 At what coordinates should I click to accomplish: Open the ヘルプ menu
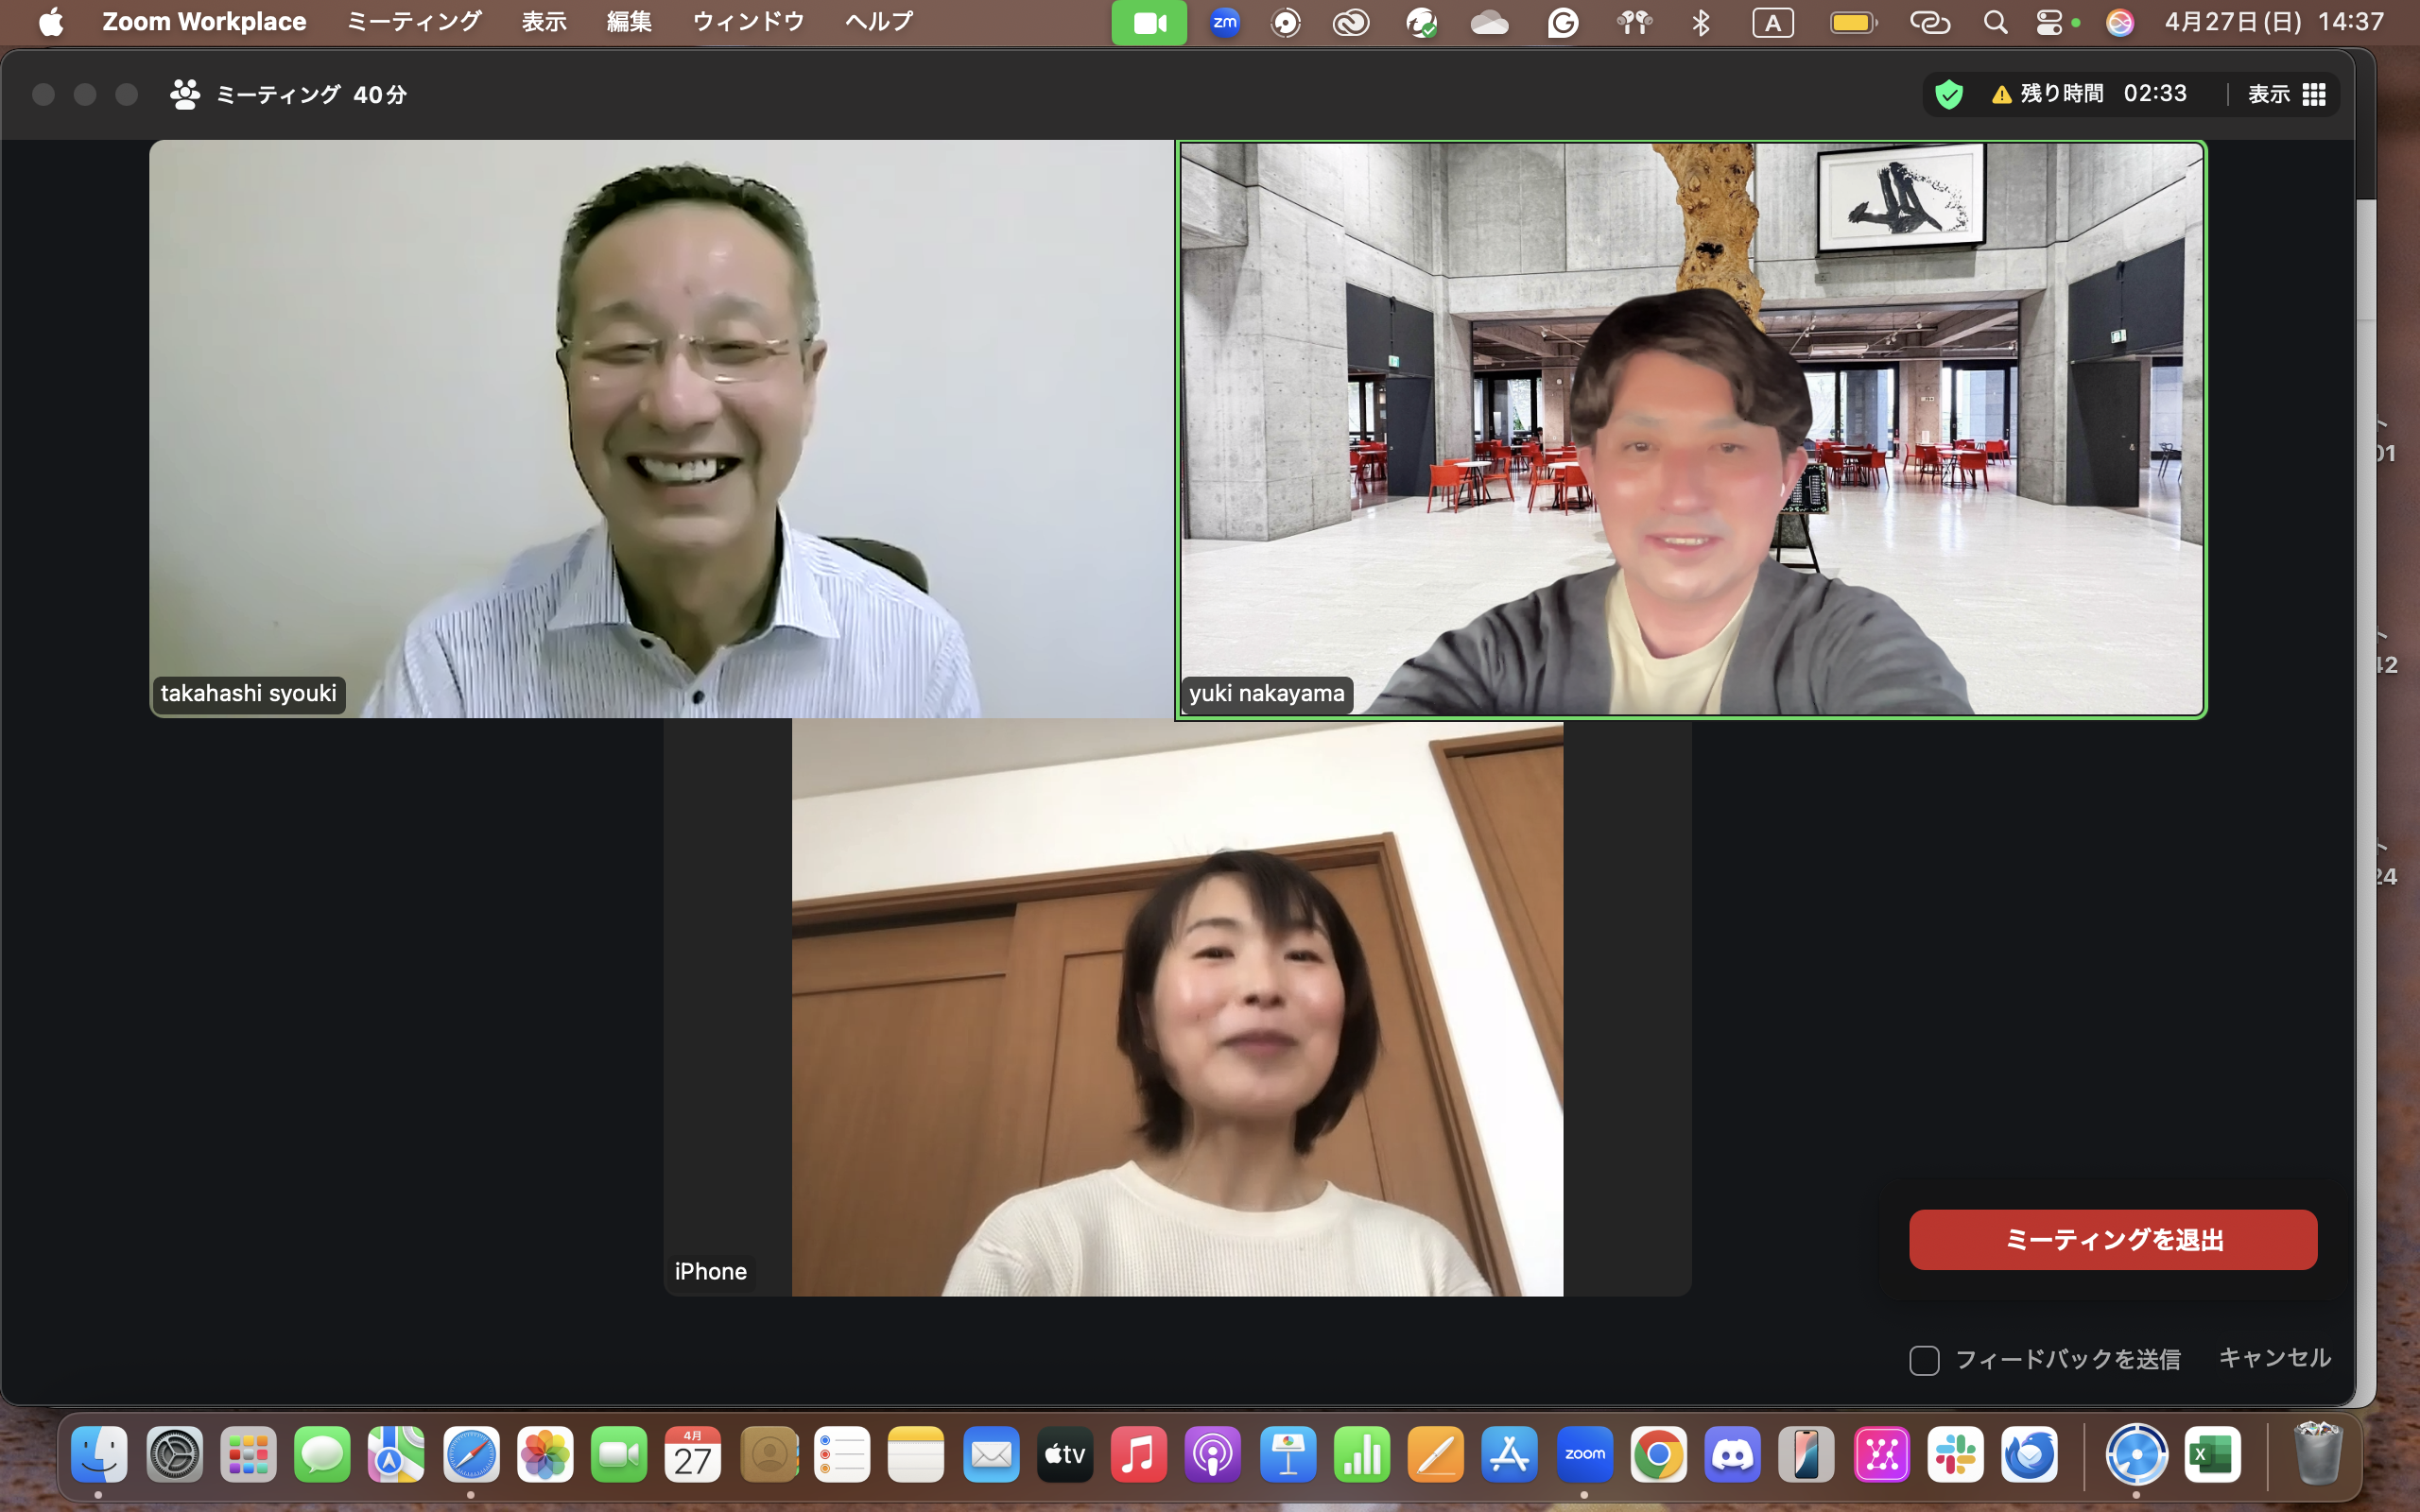(878, 22)
